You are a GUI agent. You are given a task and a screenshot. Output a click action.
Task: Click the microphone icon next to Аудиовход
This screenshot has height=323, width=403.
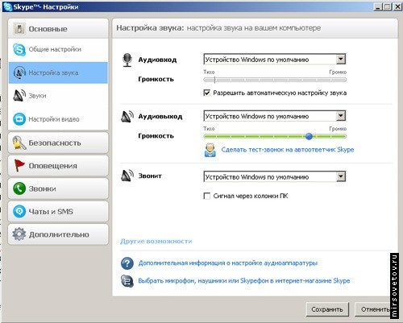tap(127, 60)
